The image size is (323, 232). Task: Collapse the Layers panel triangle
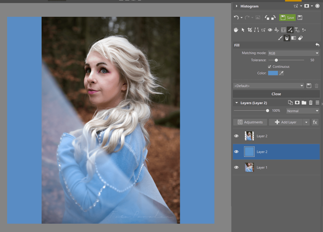pos(237,103)
